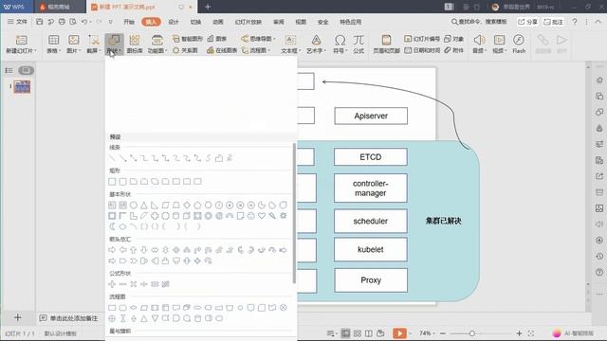This screenshot has width=607, height=341.
Task: Open a new document tab with plus
Action: point(208,7)
